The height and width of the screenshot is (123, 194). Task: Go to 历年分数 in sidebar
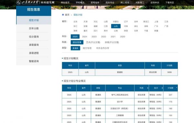tap(34, 28)
